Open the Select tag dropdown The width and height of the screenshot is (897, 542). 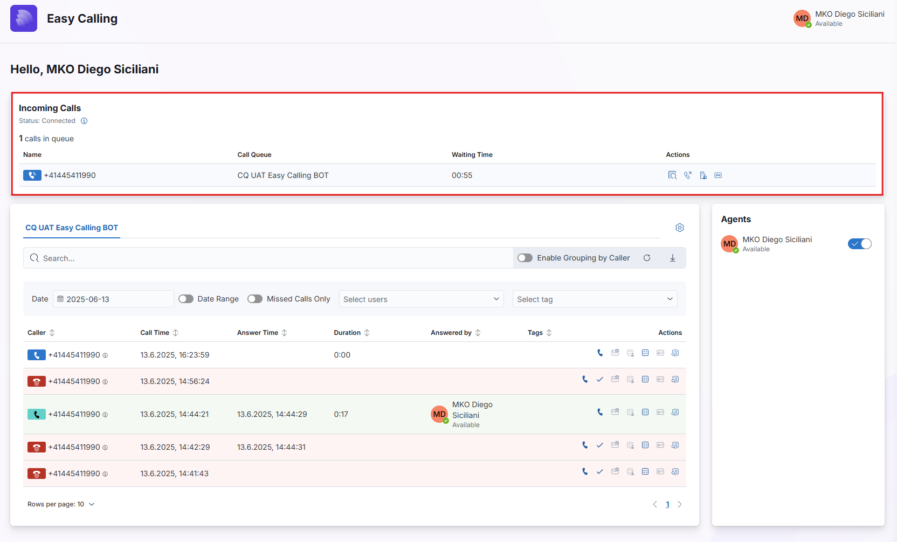pyautogui.click(x=594, y=298)
